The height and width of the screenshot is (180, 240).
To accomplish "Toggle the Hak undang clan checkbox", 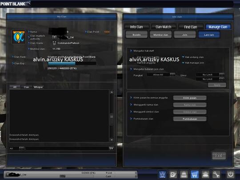I will (x=183, y=57).
